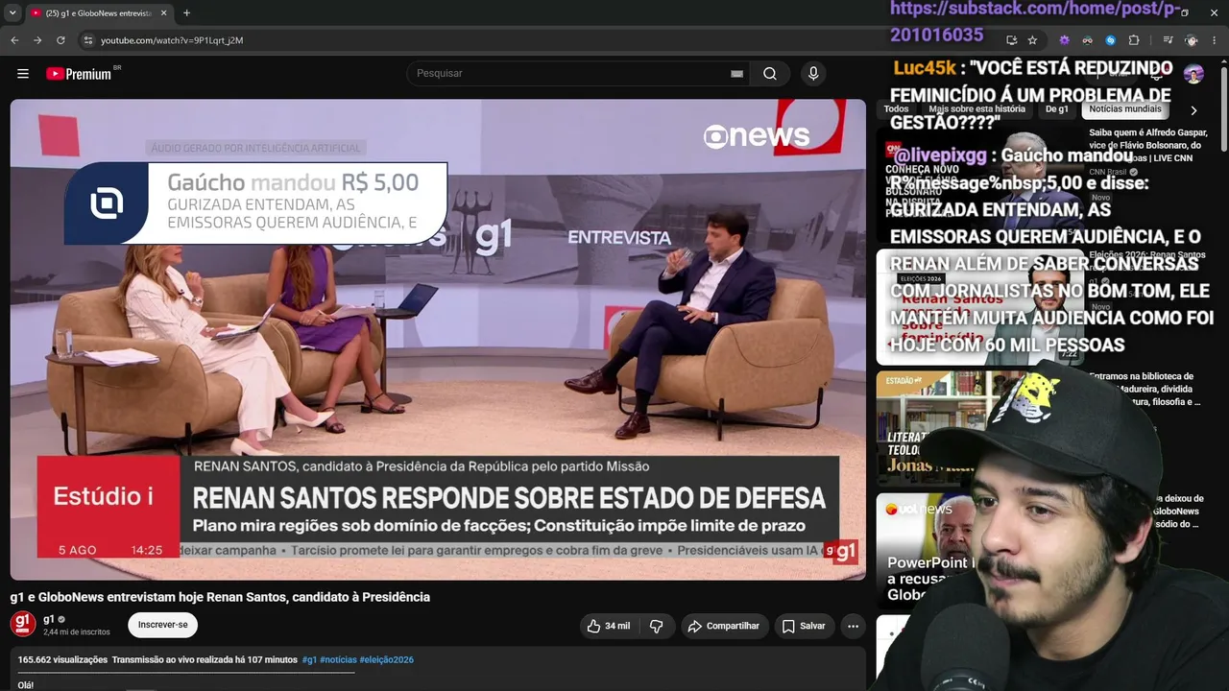Like the video with 34 mil likes
The width and height of the screenshot is (1229, 691).
point(609,626)
